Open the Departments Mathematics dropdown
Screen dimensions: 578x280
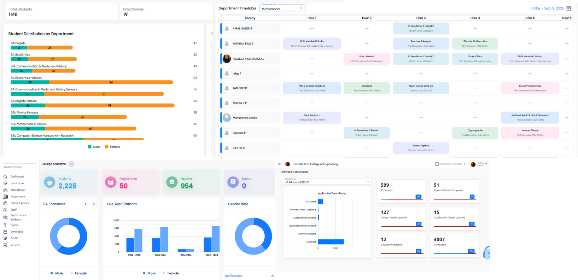tap(282, 8)
